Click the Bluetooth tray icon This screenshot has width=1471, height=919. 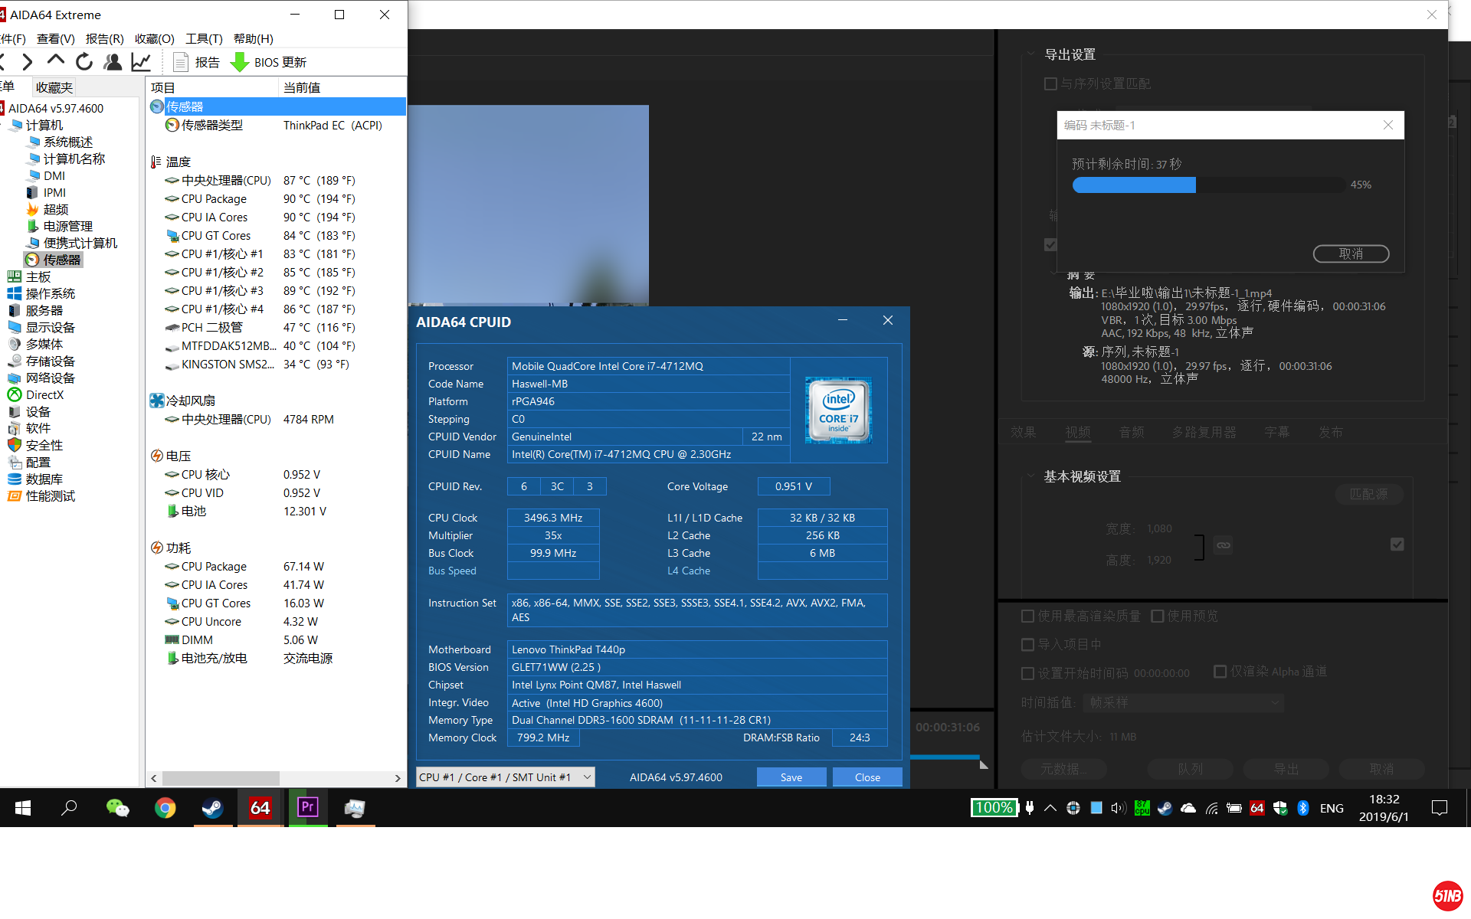tap(1302, 808)
